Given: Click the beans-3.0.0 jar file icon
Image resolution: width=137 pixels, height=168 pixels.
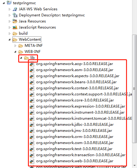Looking at the screenshot, I should (x=32, y=82).
